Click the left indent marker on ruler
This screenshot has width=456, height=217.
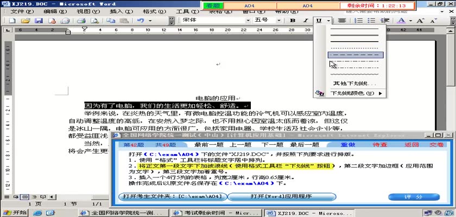click(67, 32)
